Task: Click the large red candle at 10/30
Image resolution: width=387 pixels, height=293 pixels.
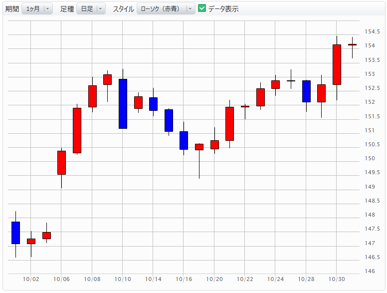Action: tap(337, 64)
